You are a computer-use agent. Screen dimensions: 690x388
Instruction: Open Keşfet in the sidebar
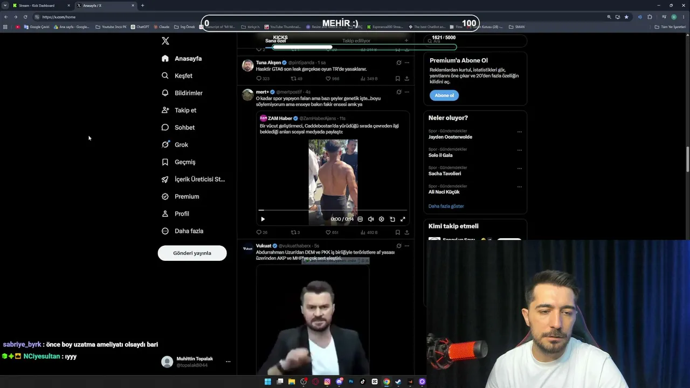point(177,75)
